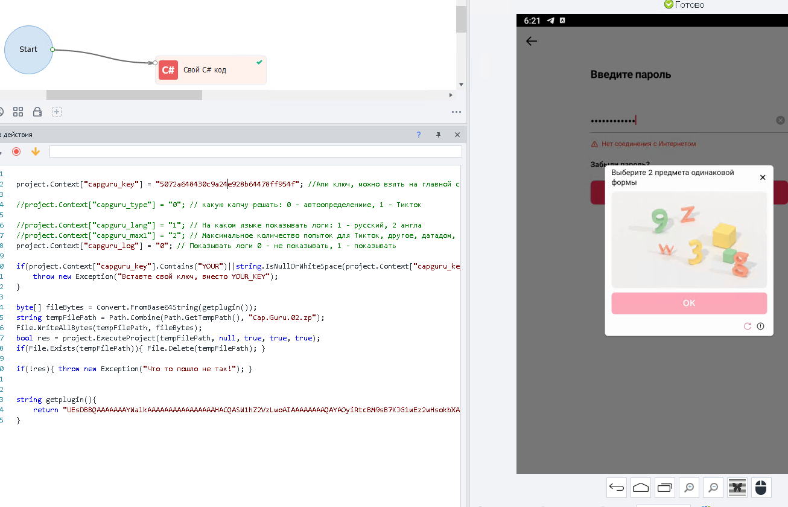This screenshot has width=788, height=507.
Task: Click the Готово status label
Action: tap(690, 5)
